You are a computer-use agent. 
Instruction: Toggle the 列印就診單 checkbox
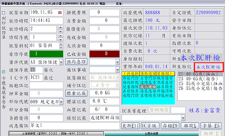[x=3, y=13]
